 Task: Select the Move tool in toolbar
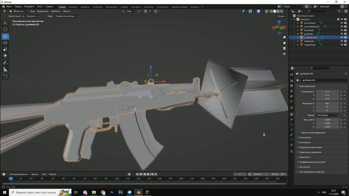pos(5,36)
